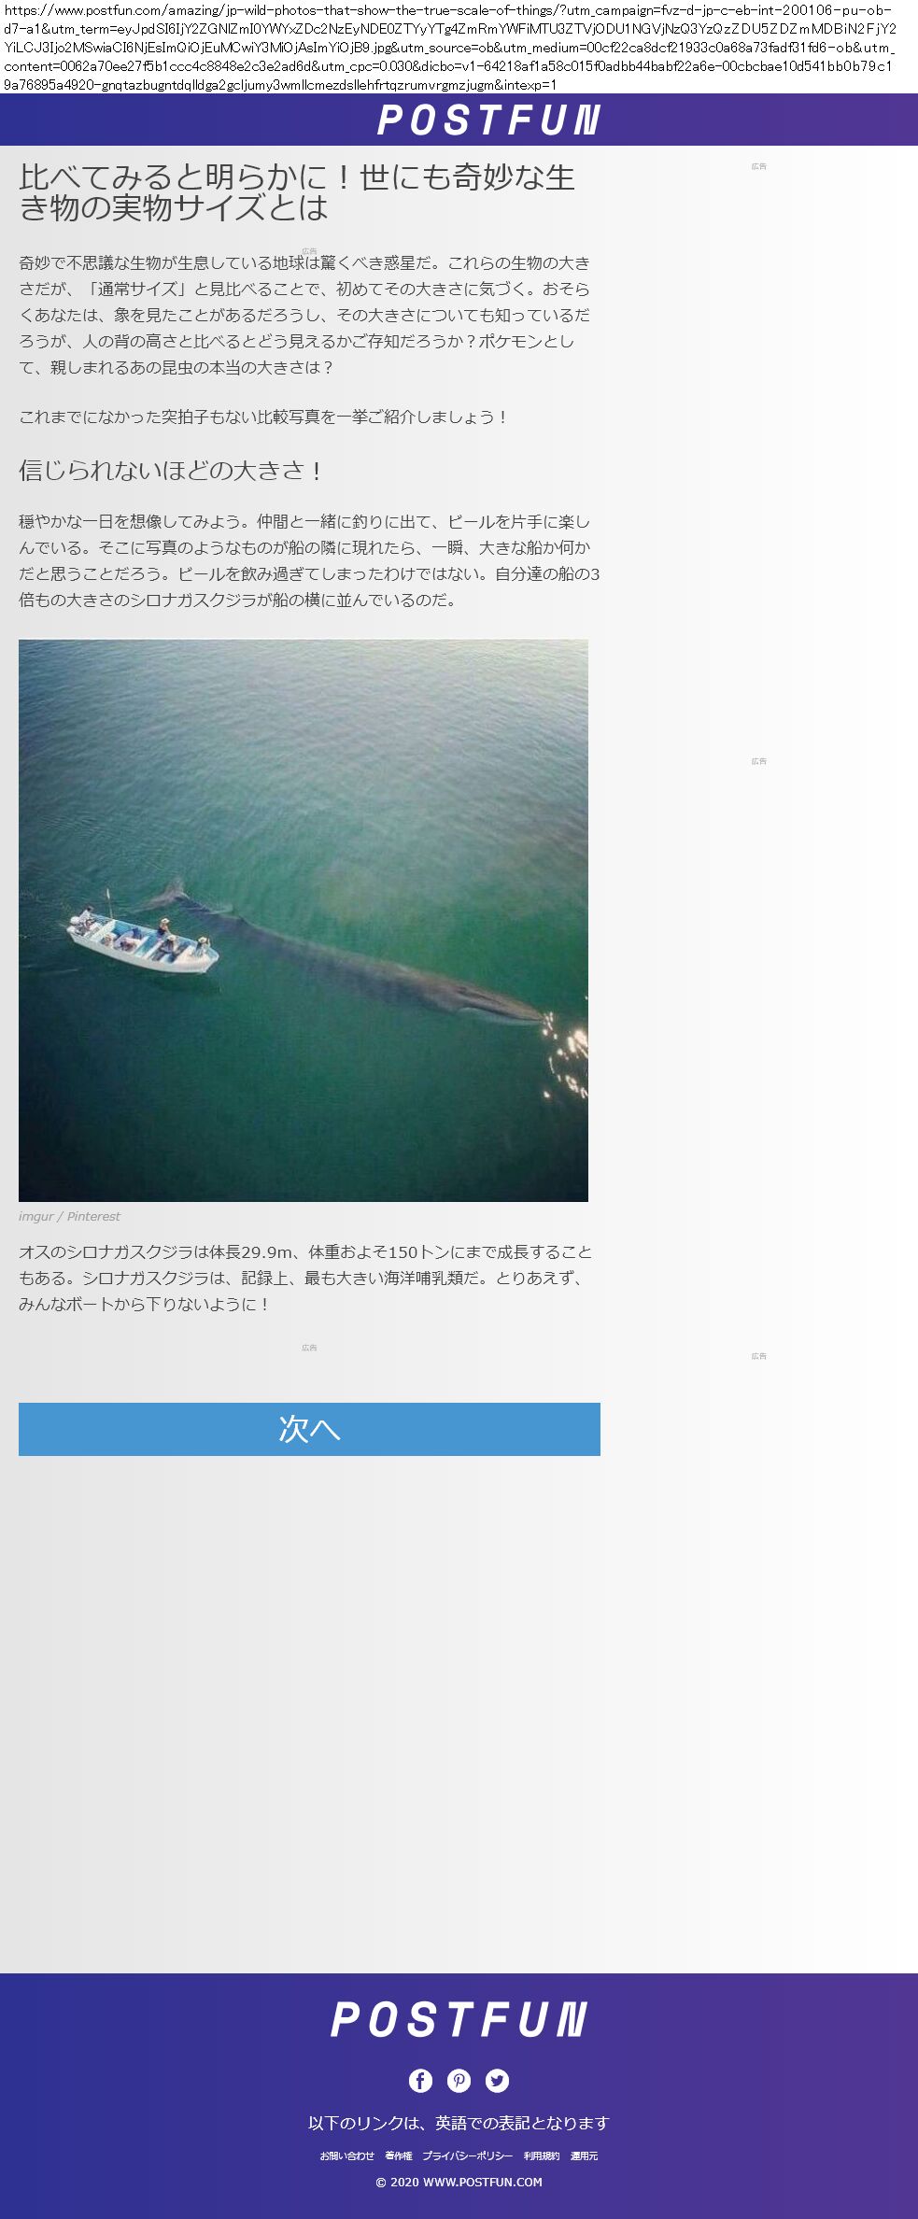This screenshot has height=2219, width=918.
Task: Open the プライバシーポリシー footer link
Action: pos(467,2155)
